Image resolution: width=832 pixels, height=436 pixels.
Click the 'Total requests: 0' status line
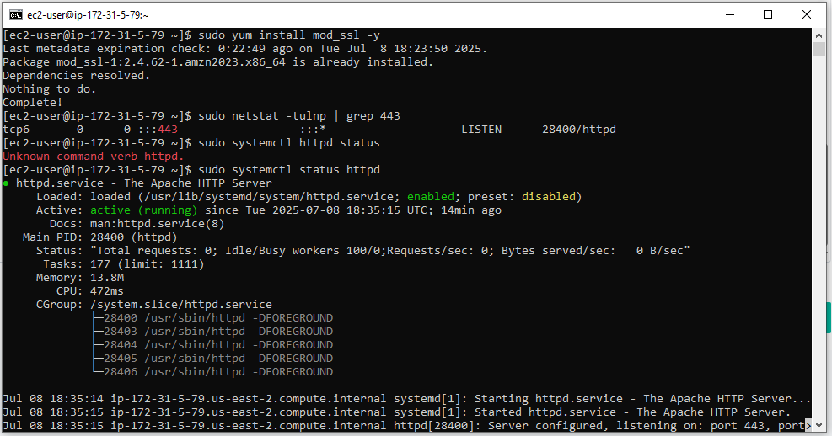pyautogui.click(x=363, y=251)
